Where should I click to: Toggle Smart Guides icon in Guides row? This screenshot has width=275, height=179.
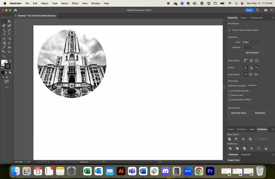pos(257,68)
